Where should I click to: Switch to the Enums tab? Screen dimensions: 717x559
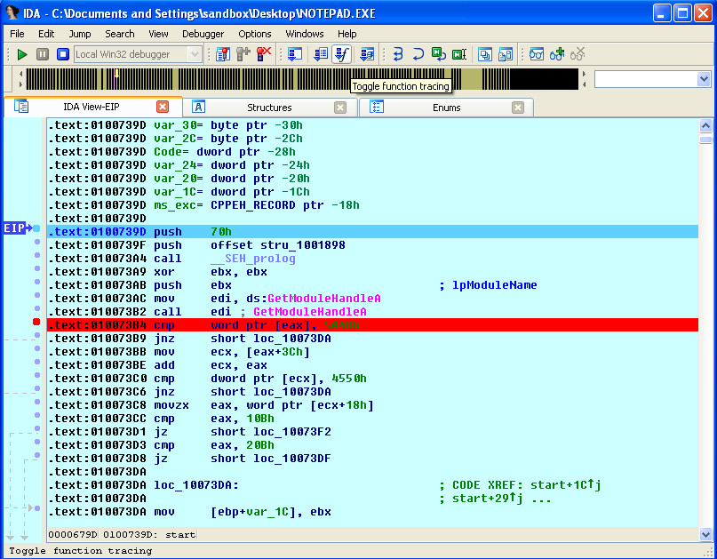pos(446,108)
